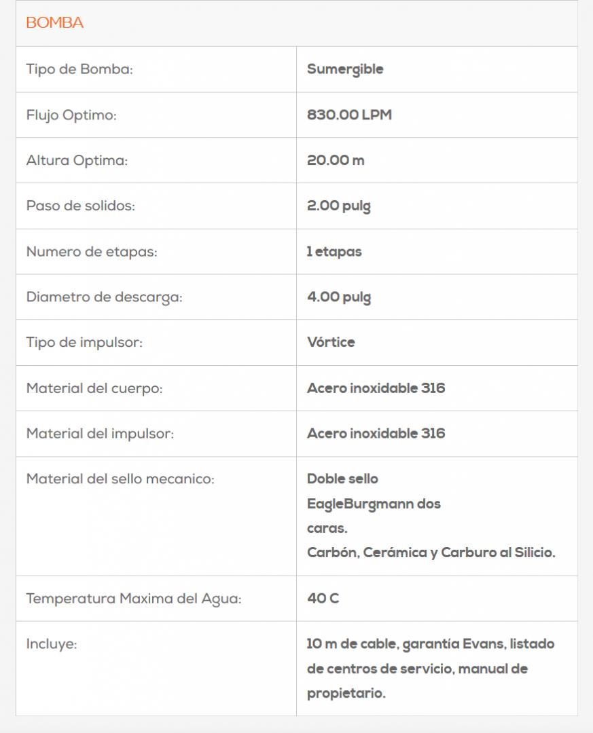Screen dimensions: 593x733
Task: Click the "Numero de etapas:" label
Action: (92, 252)
